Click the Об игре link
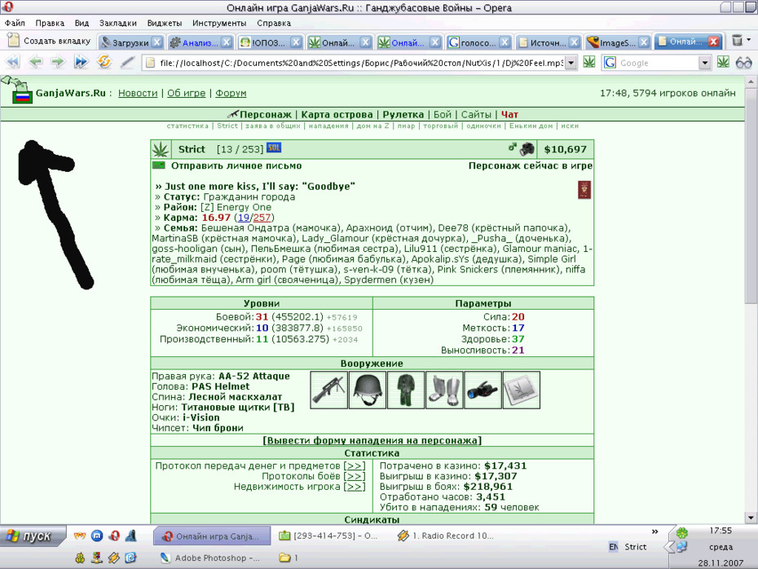Viewport: 758px width, 569px height. click(186, 93)
